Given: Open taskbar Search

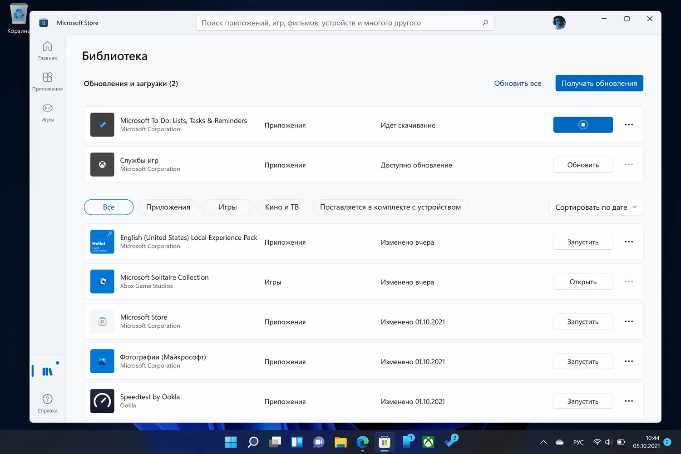Looking at the screenshot, I should click(x=253, y=442).
